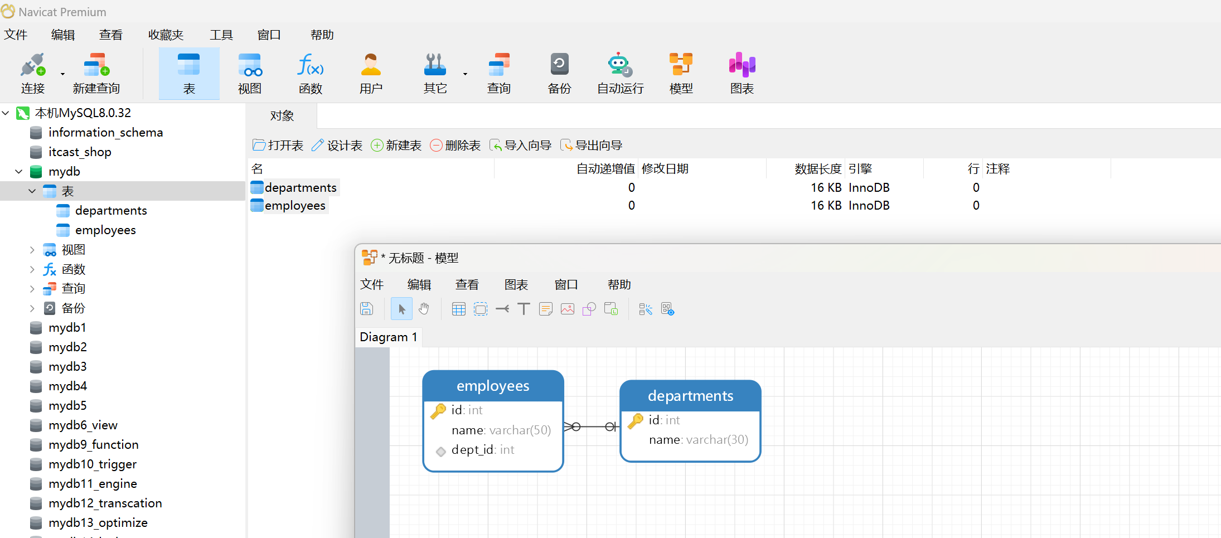Switch to the Diagram 1 tab
Viewport: 1221px width, 538px height.
[389, 336]
